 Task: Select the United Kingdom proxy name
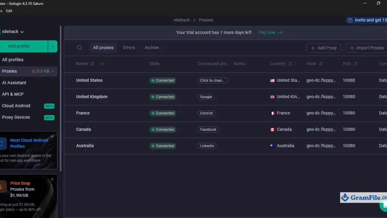(x=91, y=97)
